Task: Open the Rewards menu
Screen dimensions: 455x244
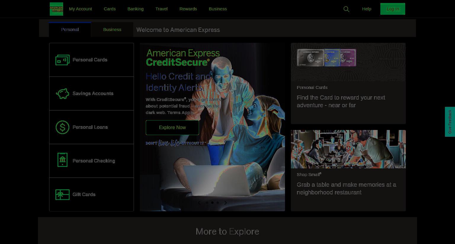Action: pos(188,9)
